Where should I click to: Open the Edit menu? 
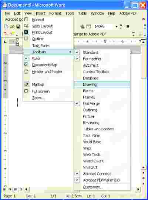coord(17,13)
